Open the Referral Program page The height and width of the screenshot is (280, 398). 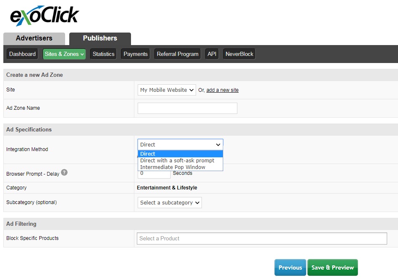point(177,54)
